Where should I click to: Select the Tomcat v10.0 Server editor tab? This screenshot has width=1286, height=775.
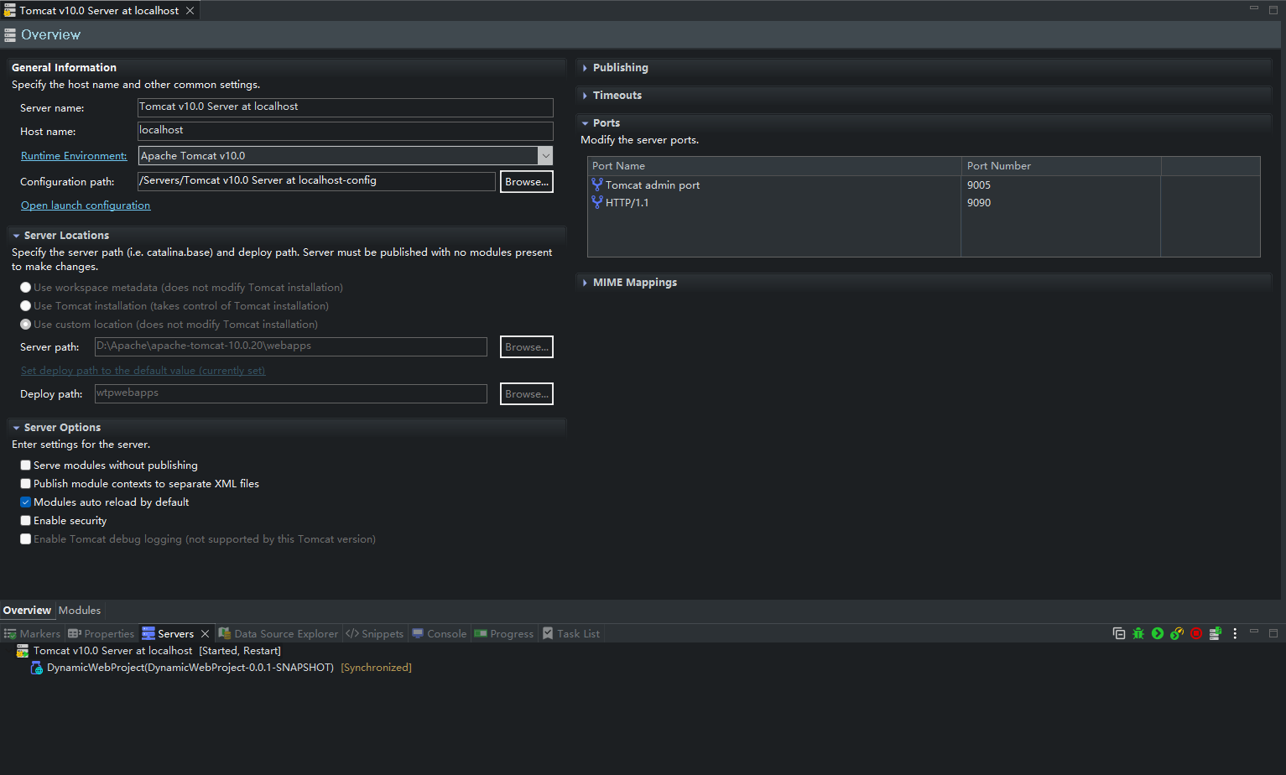coord(99,11)
